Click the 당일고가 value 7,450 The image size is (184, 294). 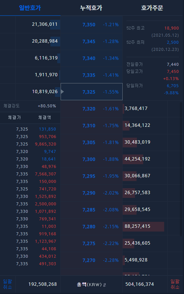173,72
